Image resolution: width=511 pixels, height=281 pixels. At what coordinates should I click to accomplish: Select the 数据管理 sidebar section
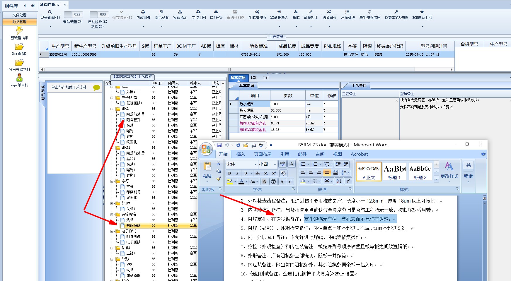[x=20, y=22]
